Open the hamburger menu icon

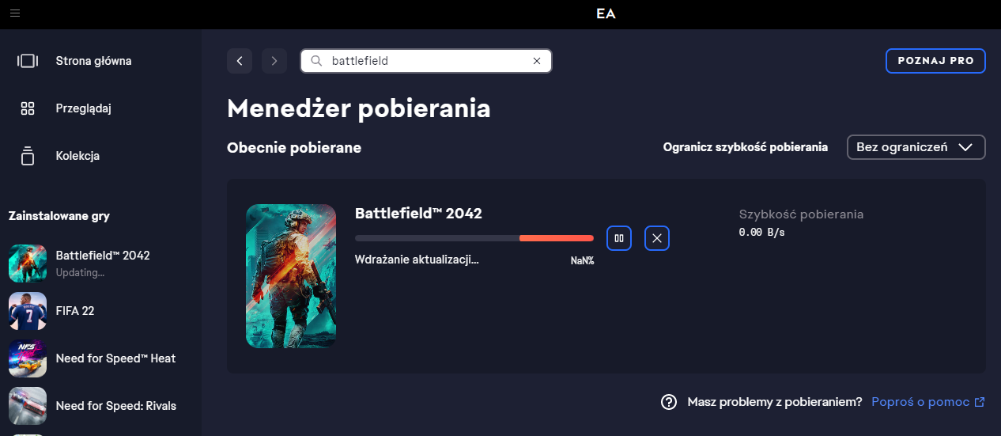(x=16, y=13)
